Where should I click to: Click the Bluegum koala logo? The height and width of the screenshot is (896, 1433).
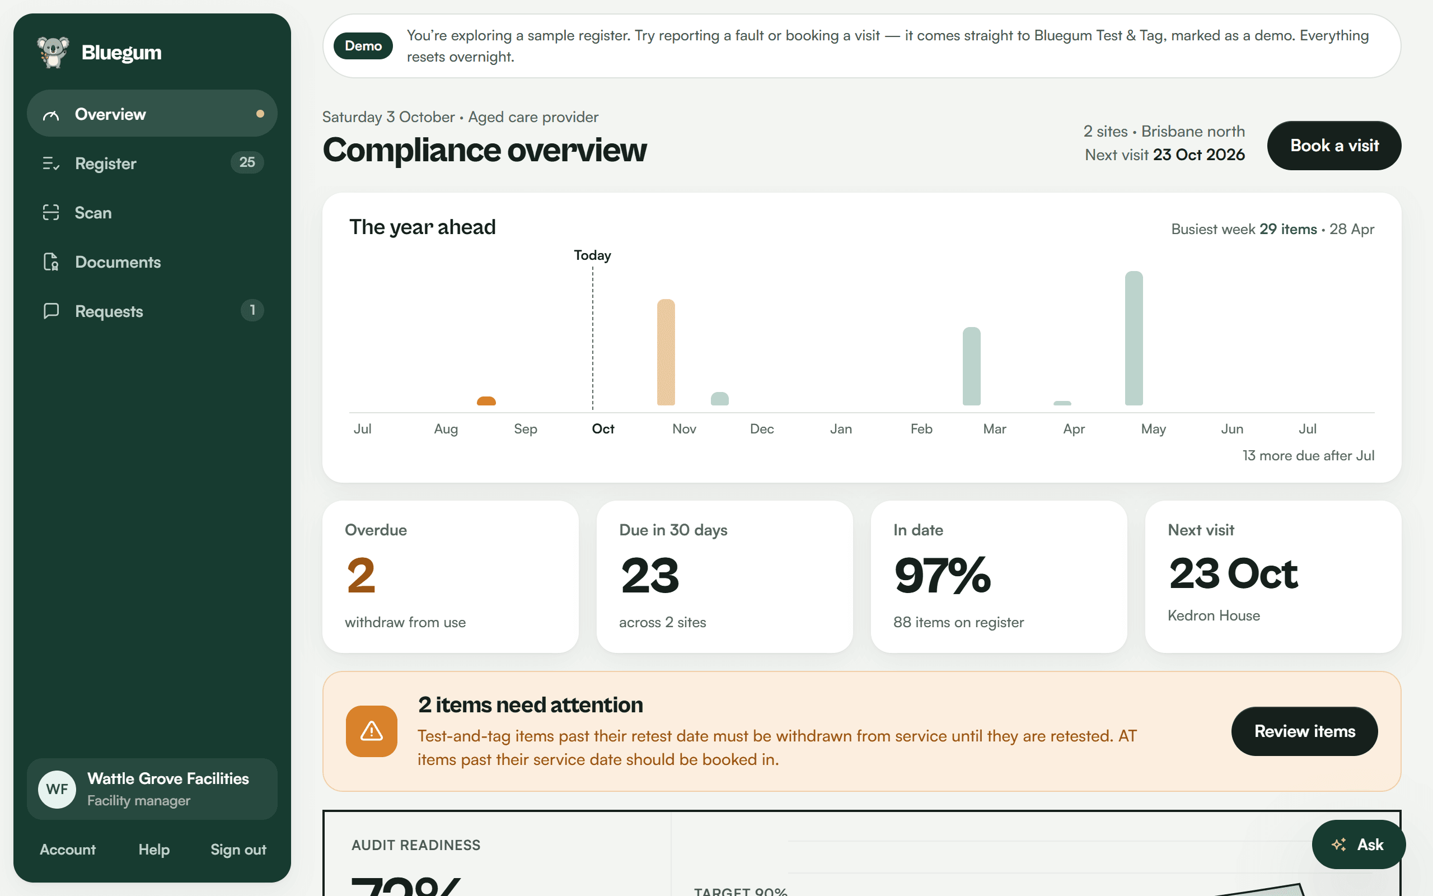tap(53, 52)
